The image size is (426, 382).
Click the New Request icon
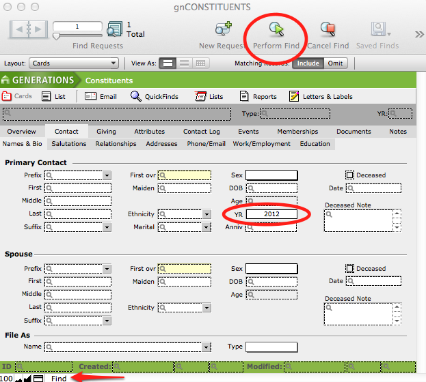pyautogui.click(x=223, y=29)
